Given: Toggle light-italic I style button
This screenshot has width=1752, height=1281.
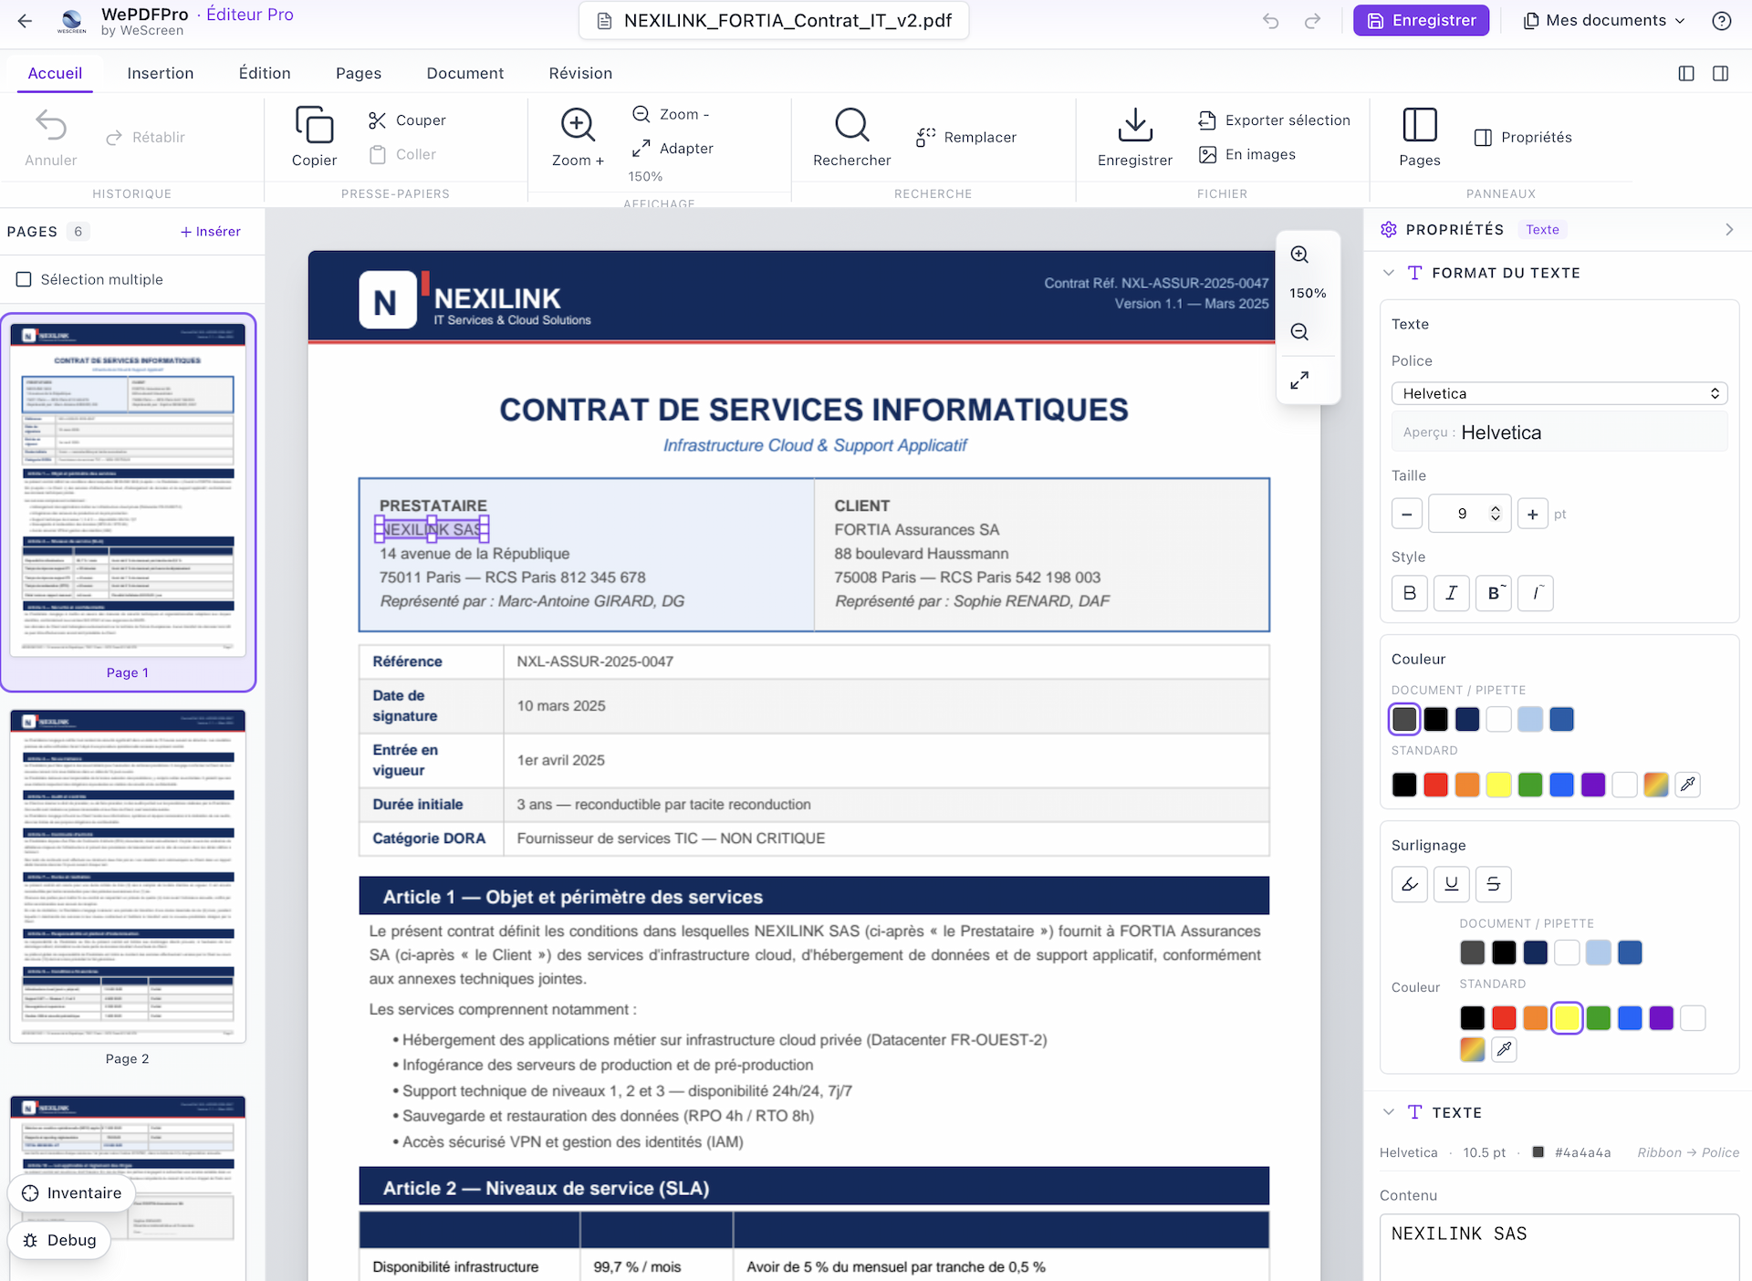Looking at the screenshot, I should pos(1536,593).
